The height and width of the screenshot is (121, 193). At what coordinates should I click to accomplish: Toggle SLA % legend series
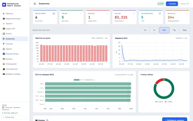pyautogui.click(x=79, y=80)
